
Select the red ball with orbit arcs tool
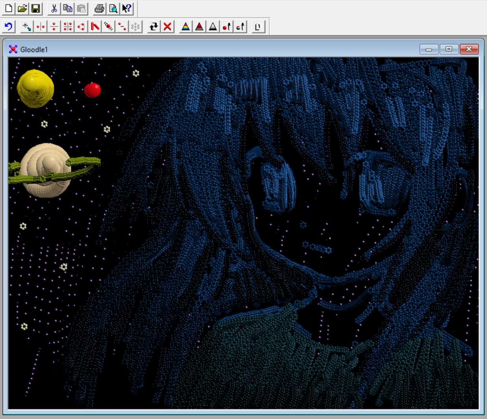coord(108,27)
